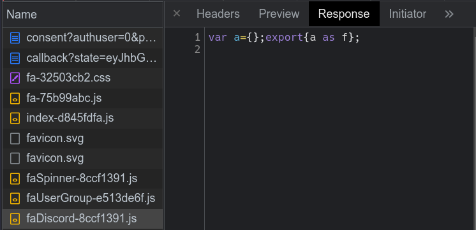Viewport: 476px width, 230px height.
Task: Select faSpinner-8ccf1391.js request
Action: pos(82,178)
